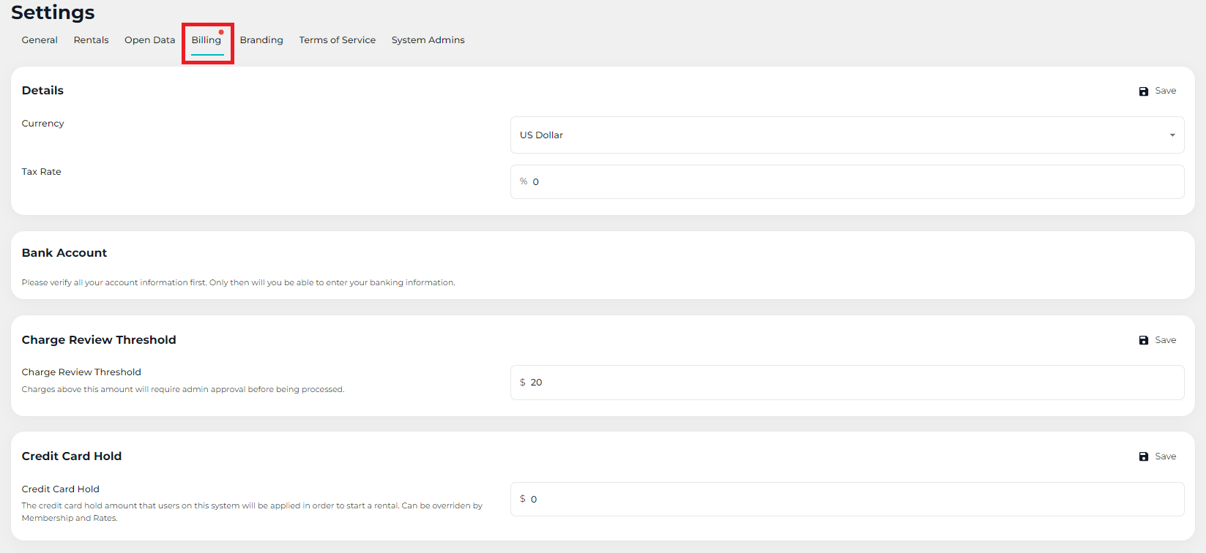Select the Billing tab

206,40
